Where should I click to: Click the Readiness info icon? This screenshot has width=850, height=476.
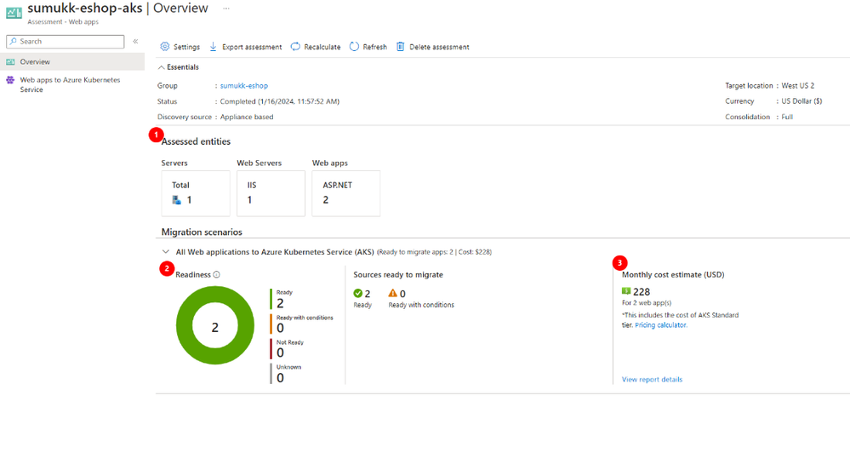point(216,275)
